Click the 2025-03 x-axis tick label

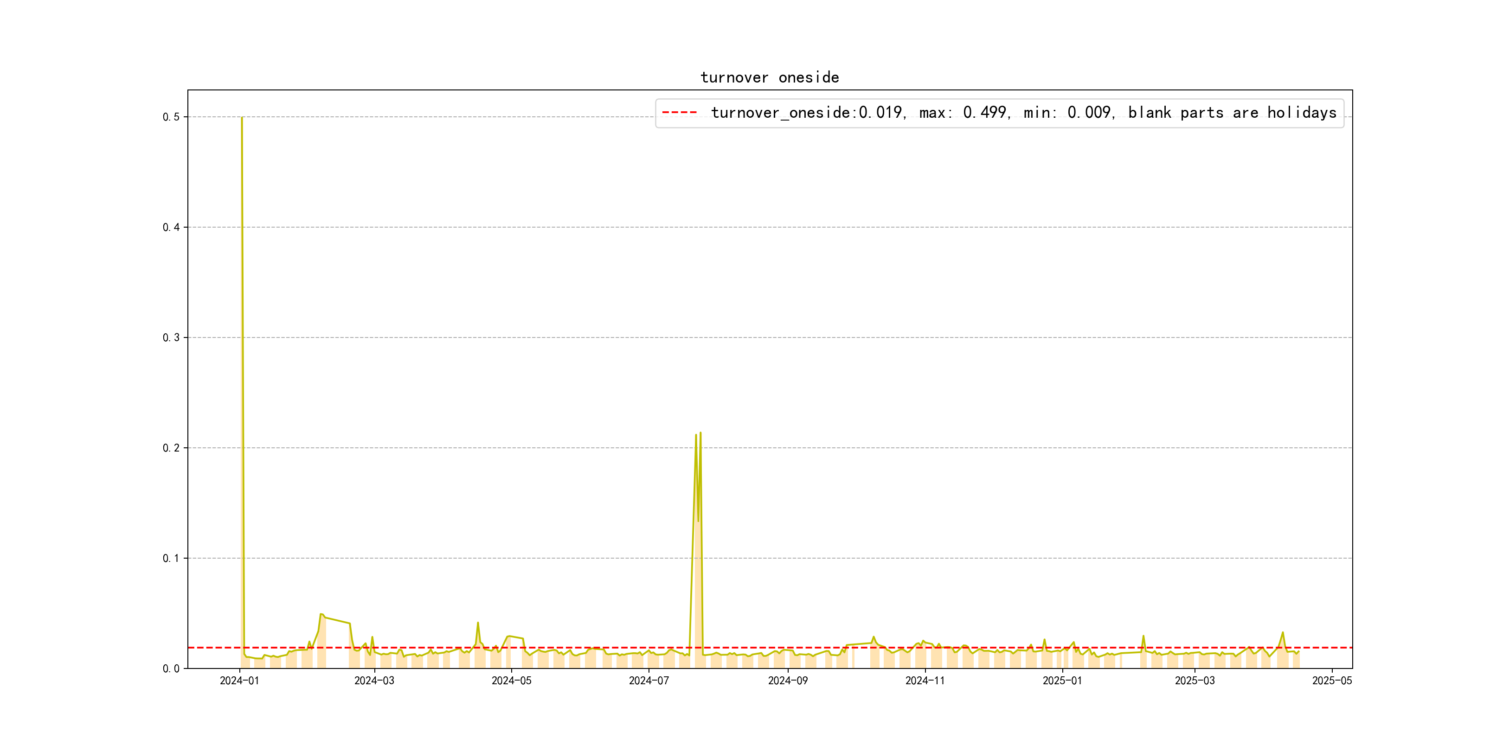(1195, 681)
